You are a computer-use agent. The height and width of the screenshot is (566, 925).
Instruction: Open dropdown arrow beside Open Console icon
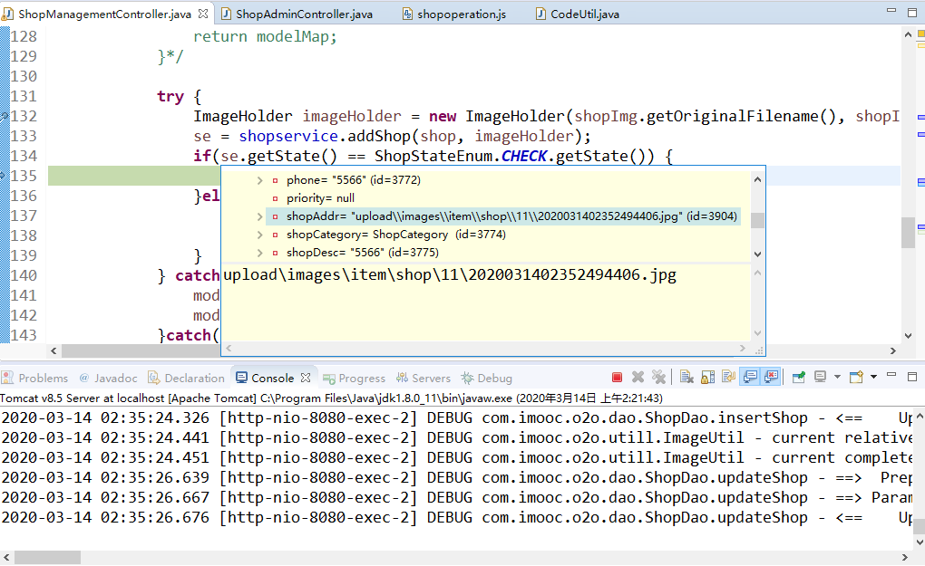click(873, 377)
